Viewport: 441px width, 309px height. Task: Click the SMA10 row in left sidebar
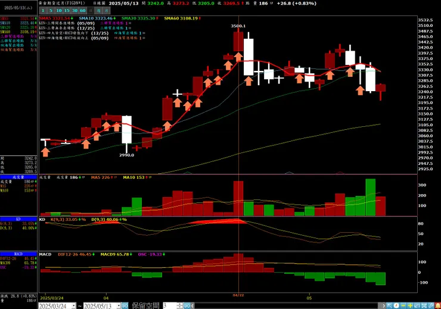[x=18, y=23]
